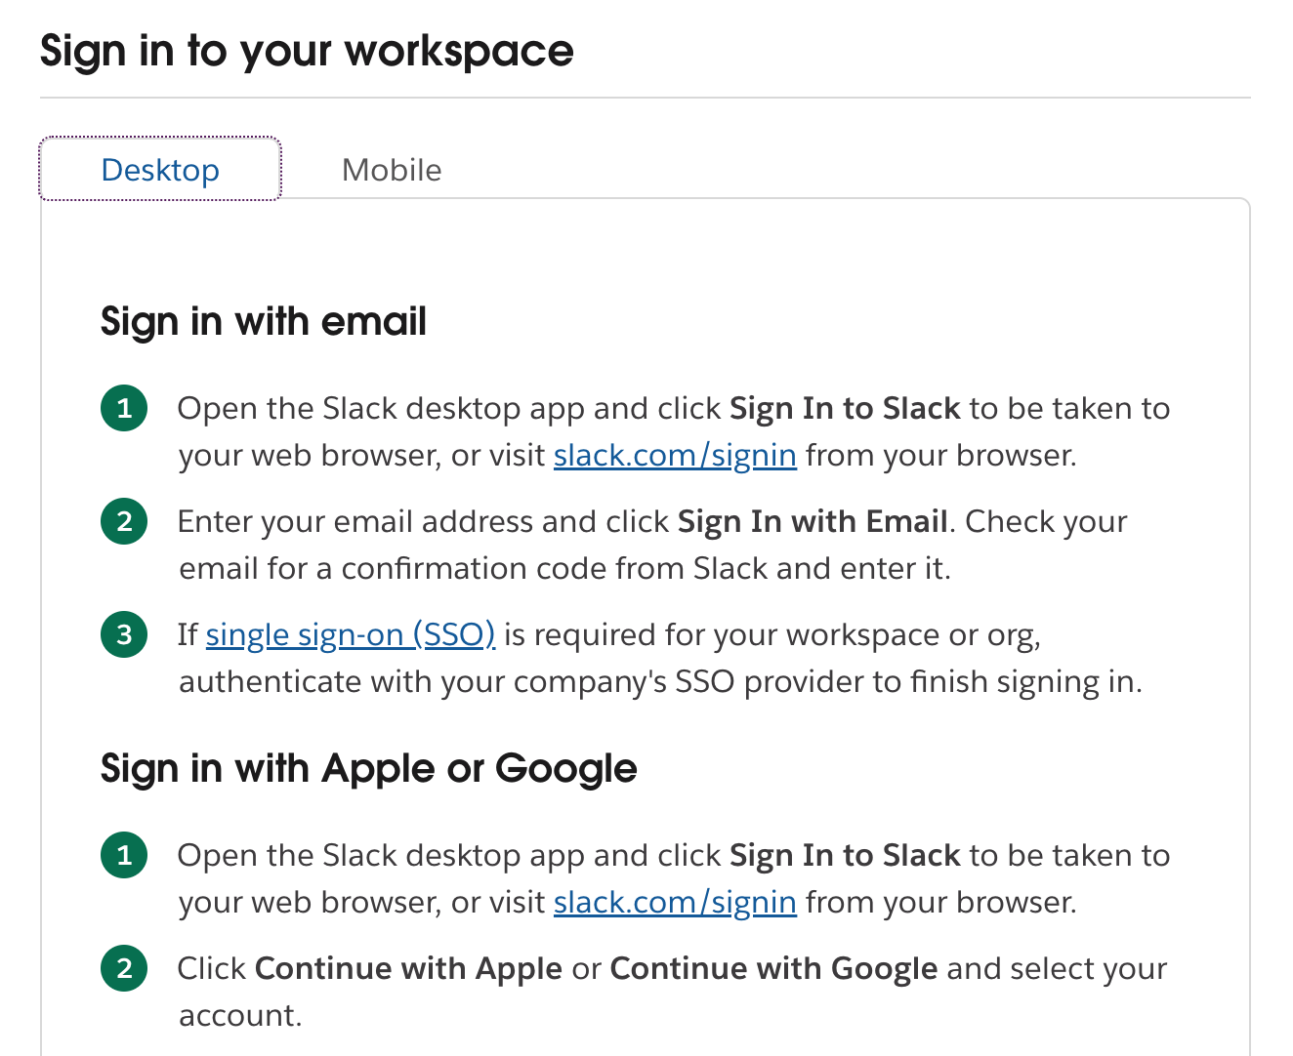
Task: Switch to the Desktop tab
Action: (x=160, y=170)
